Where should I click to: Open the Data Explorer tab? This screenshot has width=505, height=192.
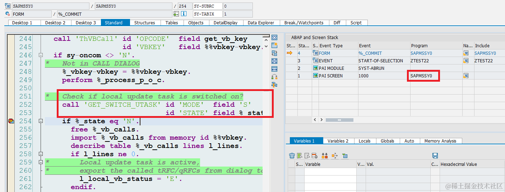[261, 23]
